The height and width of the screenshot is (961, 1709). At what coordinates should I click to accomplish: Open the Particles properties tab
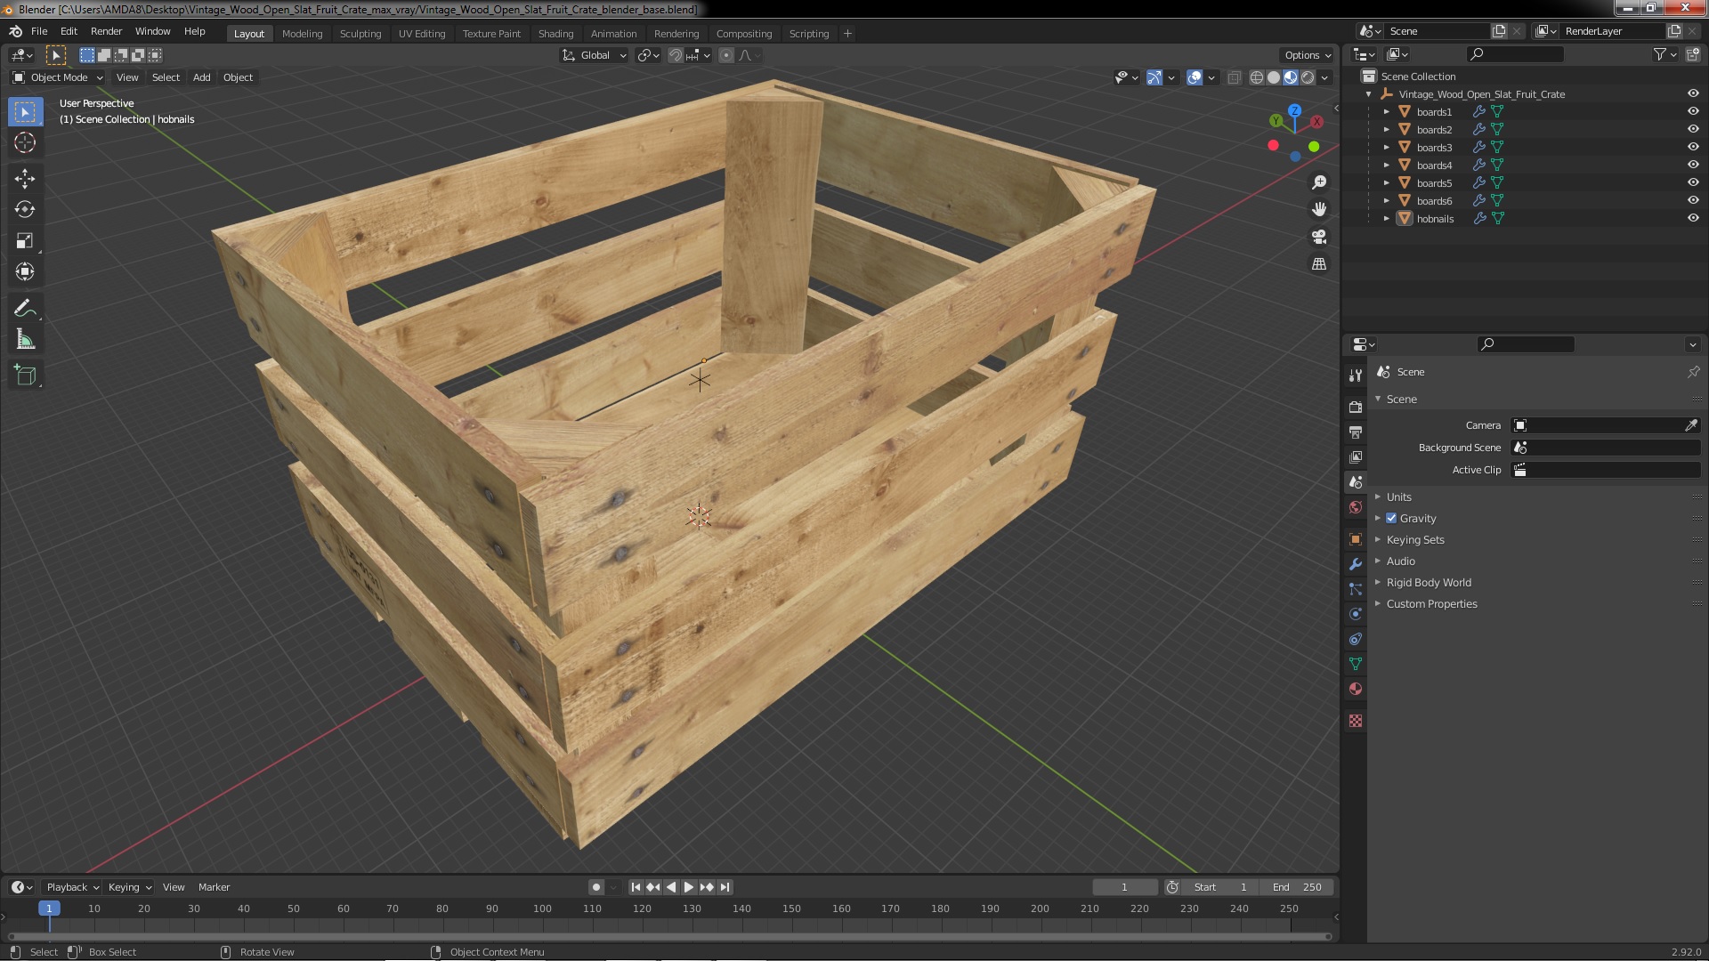coord(1356,589)
